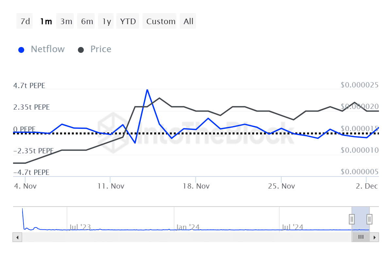Screen dimensions: 392x261
Task: Click the blue Netflow legend dot icon
Action: 21,49
